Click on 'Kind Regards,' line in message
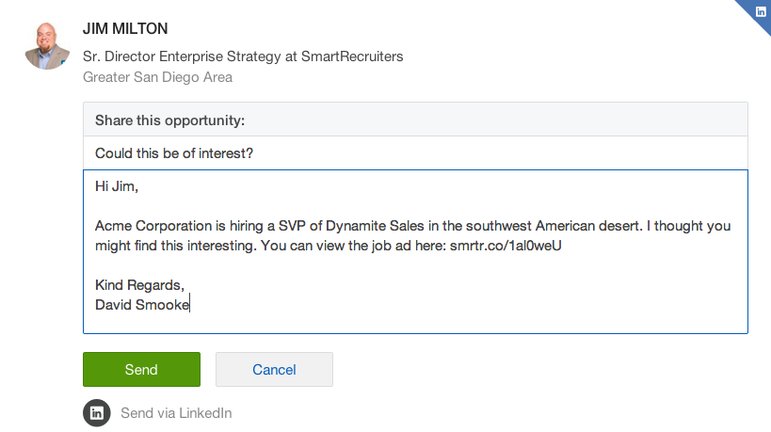This screenshot has height=432, width=771. click(139, 285)
